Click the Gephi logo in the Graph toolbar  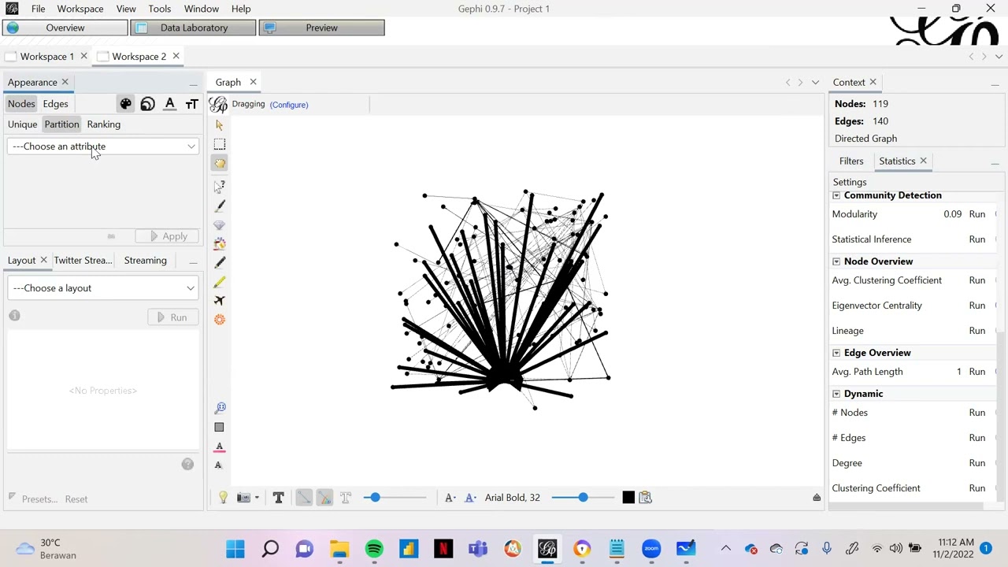click(218, 105)
